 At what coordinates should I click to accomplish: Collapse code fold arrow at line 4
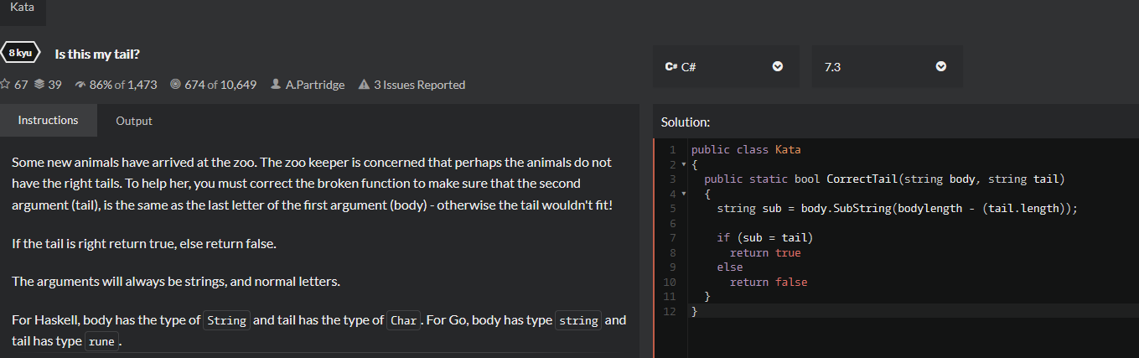coord(685,194)
